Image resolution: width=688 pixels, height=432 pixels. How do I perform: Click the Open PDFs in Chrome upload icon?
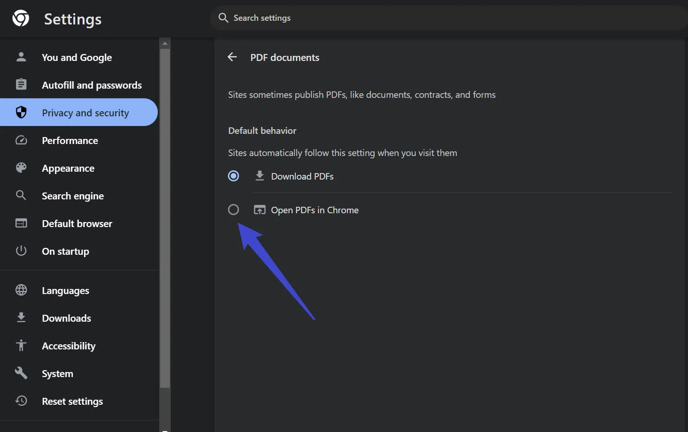click(x=259, y=210)
